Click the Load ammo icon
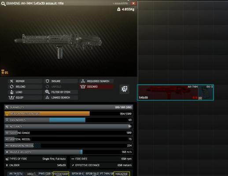This screenshot has height=176, width=228. (x=11, y=92)
